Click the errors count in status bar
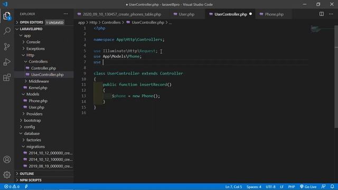338x190 pixels. pyautogui.click(x=8, y=186)
